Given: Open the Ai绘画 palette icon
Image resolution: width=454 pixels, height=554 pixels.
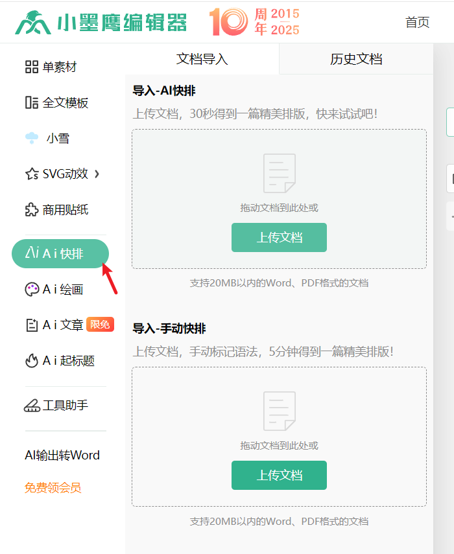Looking at the screenshot, I should pos(32,289).
